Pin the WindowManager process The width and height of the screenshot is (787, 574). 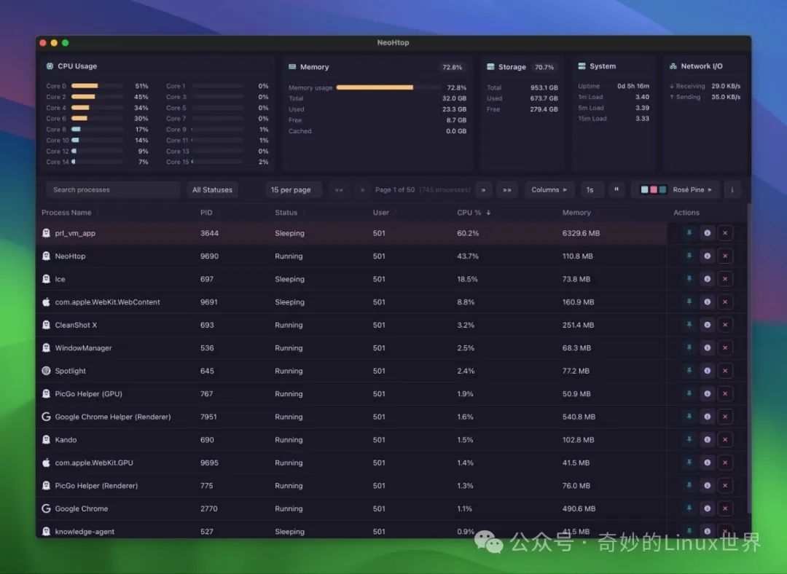[689, 347]
